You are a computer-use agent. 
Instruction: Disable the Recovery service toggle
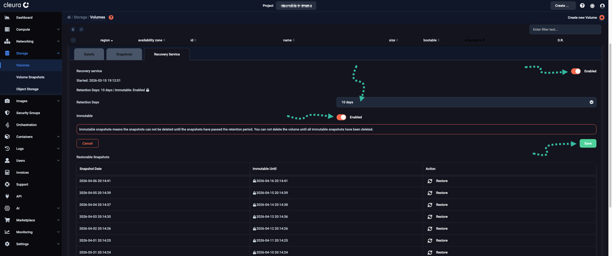coord(576,71)
